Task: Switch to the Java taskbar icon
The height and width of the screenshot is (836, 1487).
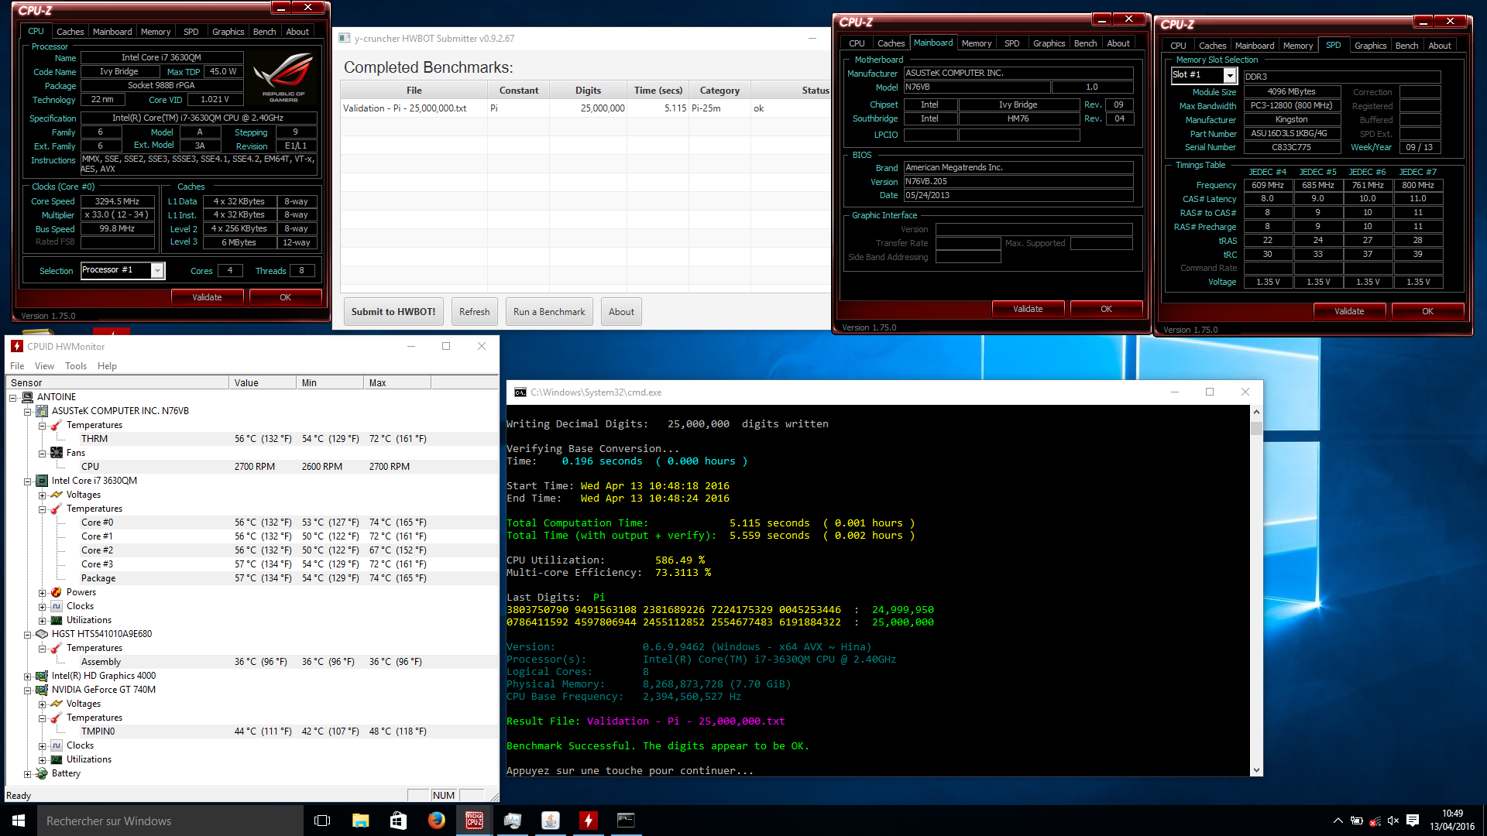Action: (x=550, y=821)
